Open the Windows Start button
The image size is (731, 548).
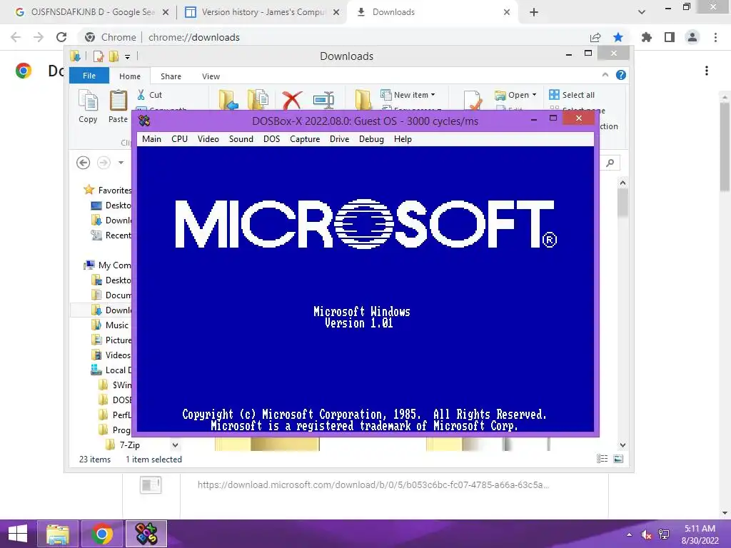pyautogui.click(x=18, y=534)
